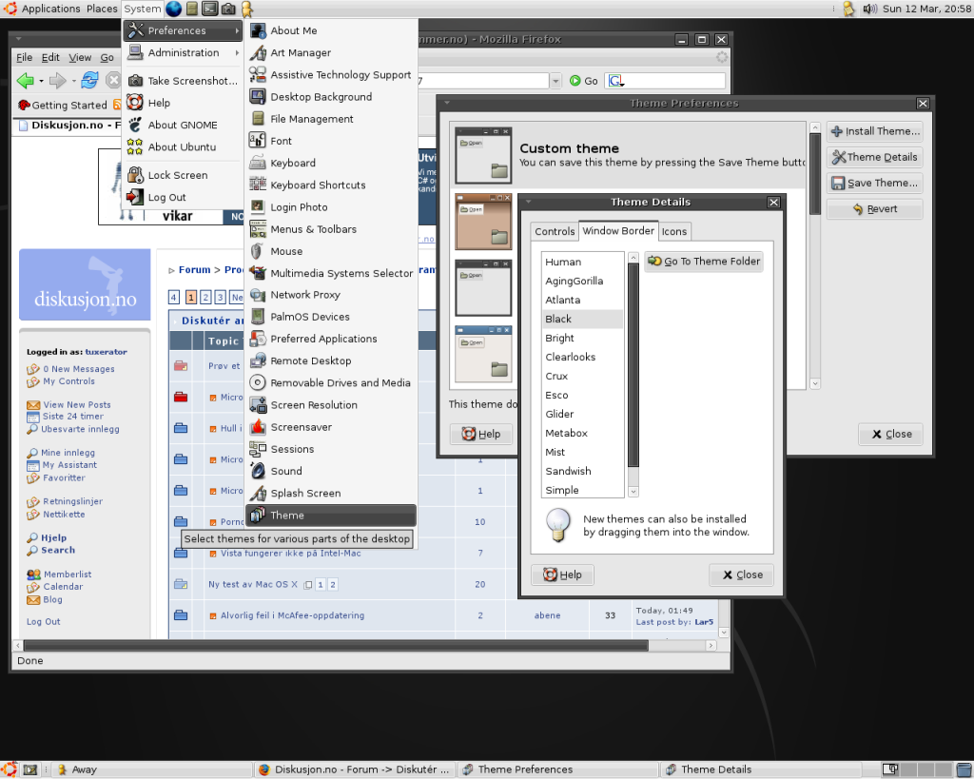The height and width of the screenshot is (779, 974).
Task: Select Metabox in window border list
Action: [x=582, y=433]
